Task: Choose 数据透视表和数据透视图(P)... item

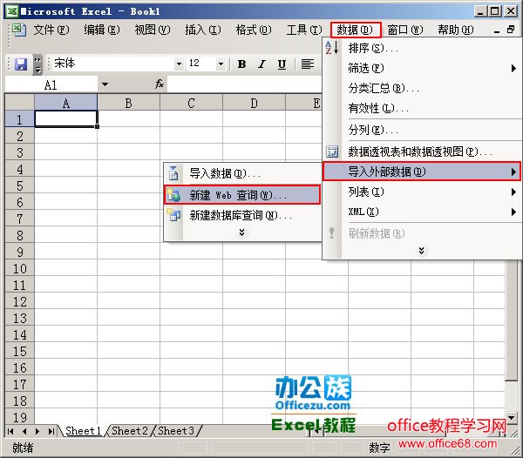Action: pyautogui.click(x=421, y=152)
